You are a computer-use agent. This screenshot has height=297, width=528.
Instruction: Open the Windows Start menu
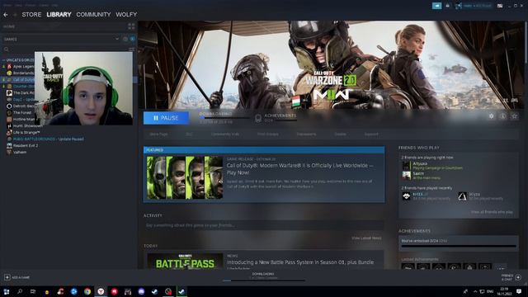7,291
